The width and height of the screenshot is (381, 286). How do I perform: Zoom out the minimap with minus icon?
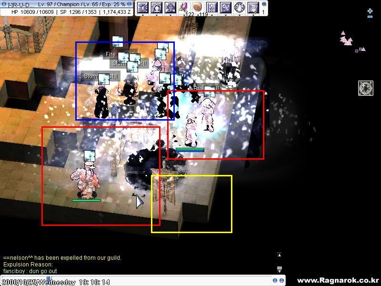pos(370,17)
